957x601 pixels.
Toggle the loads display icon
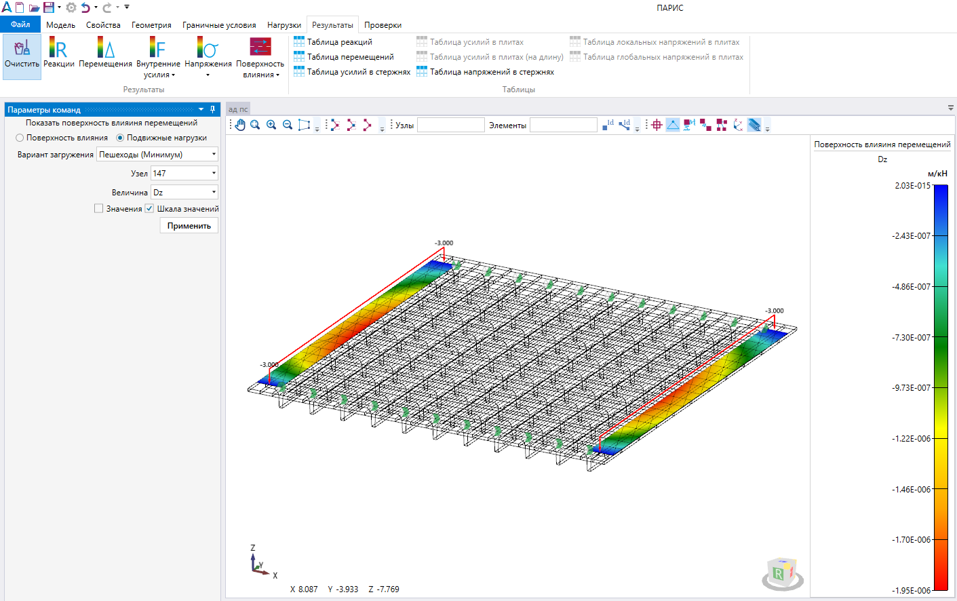689,125
